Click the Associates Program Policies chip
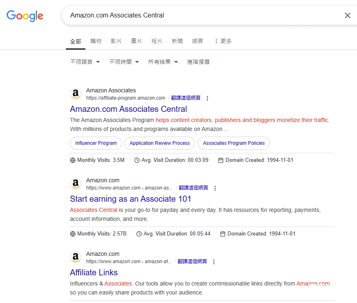357x303 pixels. pyautogui.click(x=234, y=143)
